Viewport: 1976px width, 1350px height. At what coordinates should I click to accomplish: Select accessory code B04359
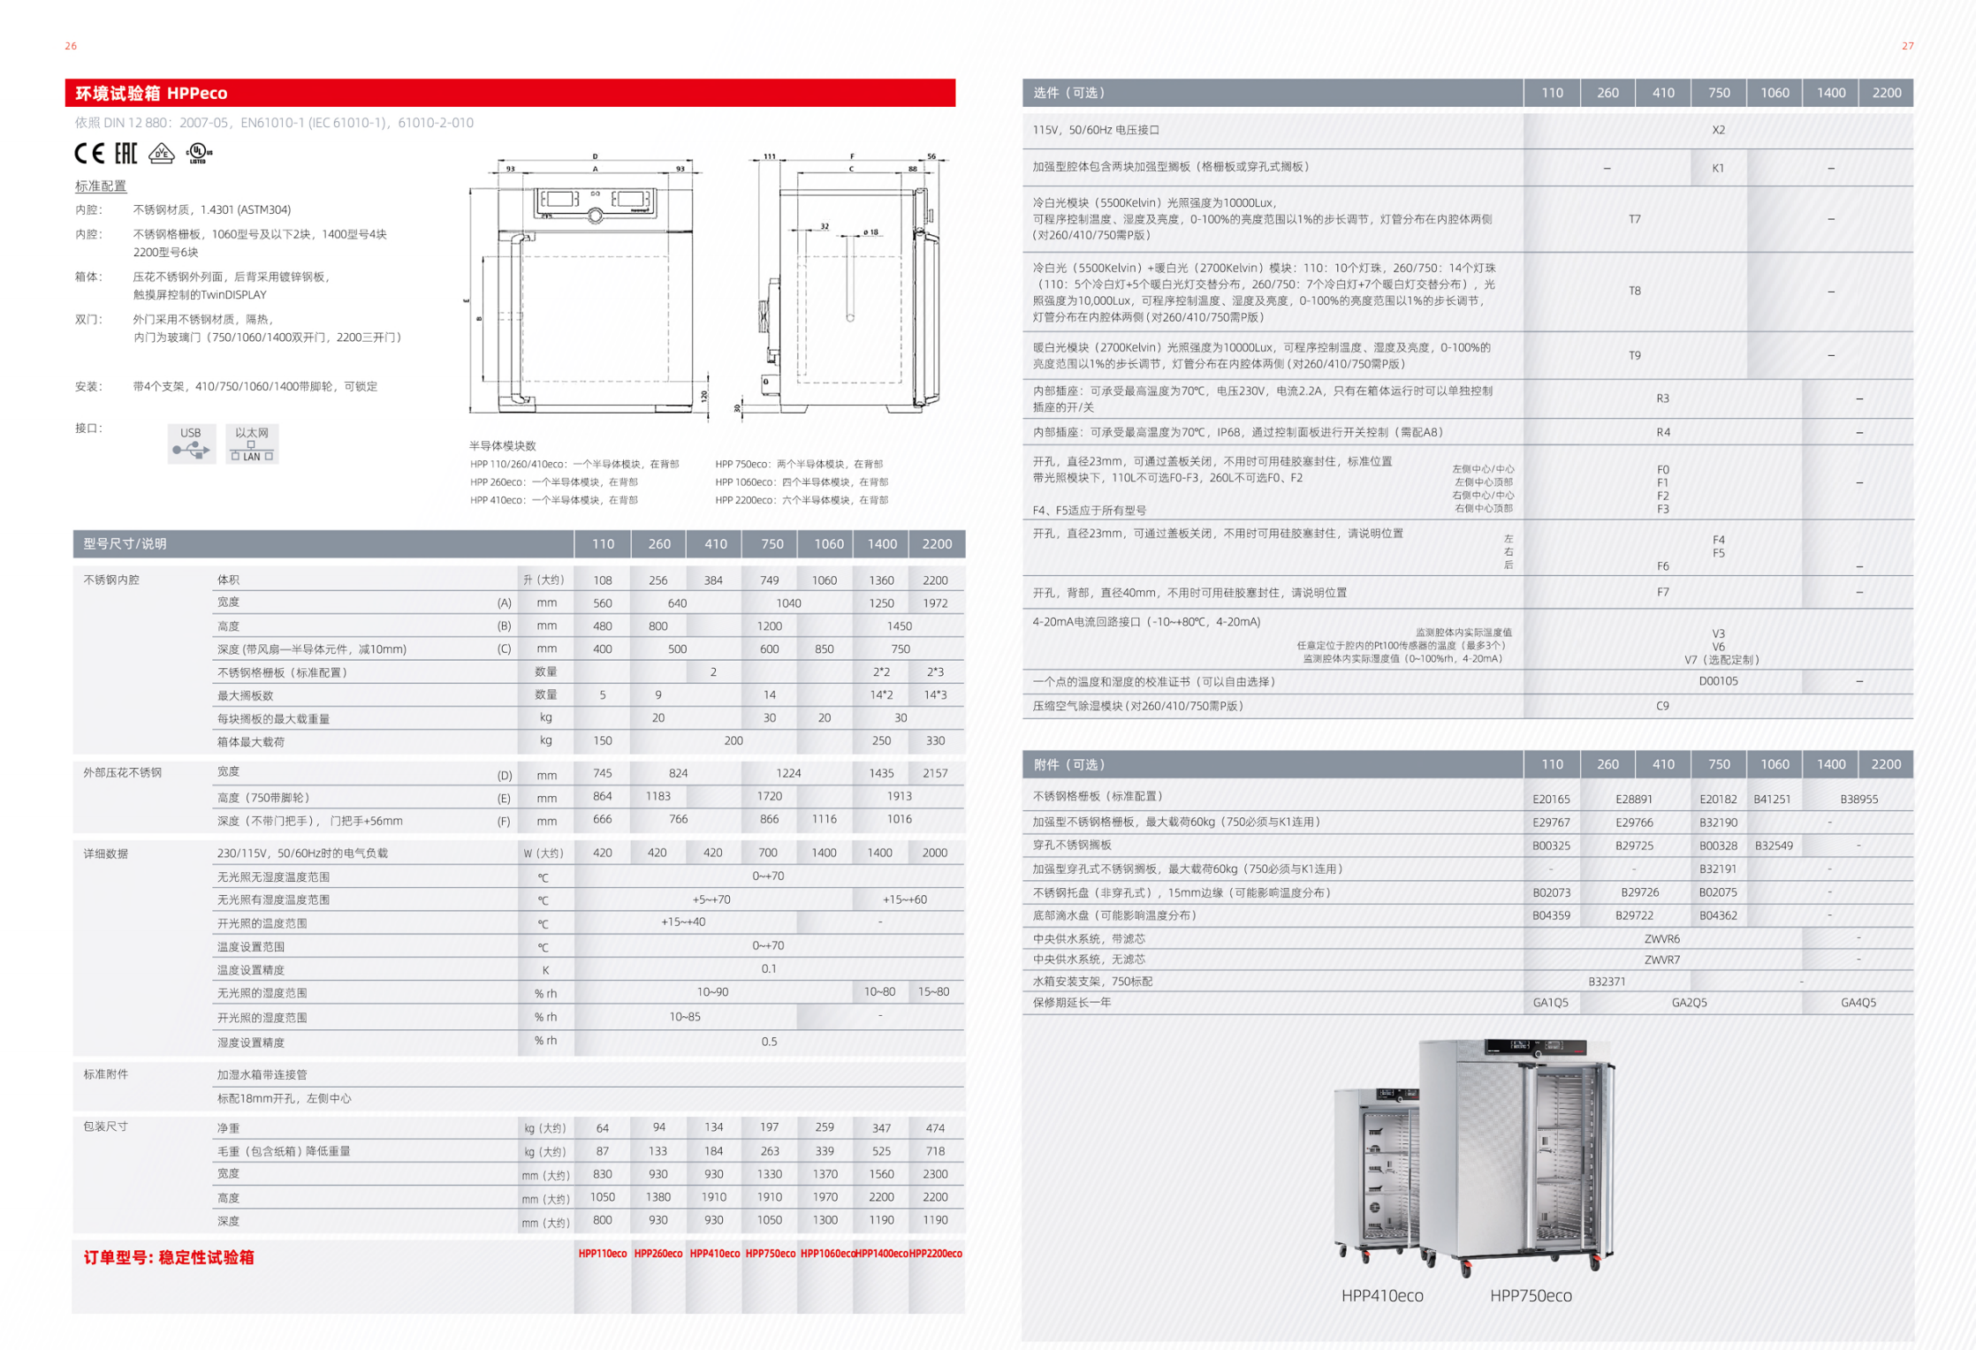[1551, 915]
